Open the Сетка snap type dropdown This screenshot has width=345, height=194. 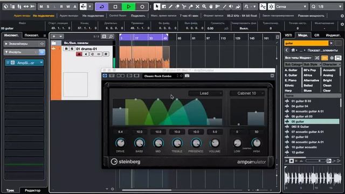[x=291, y=6]
